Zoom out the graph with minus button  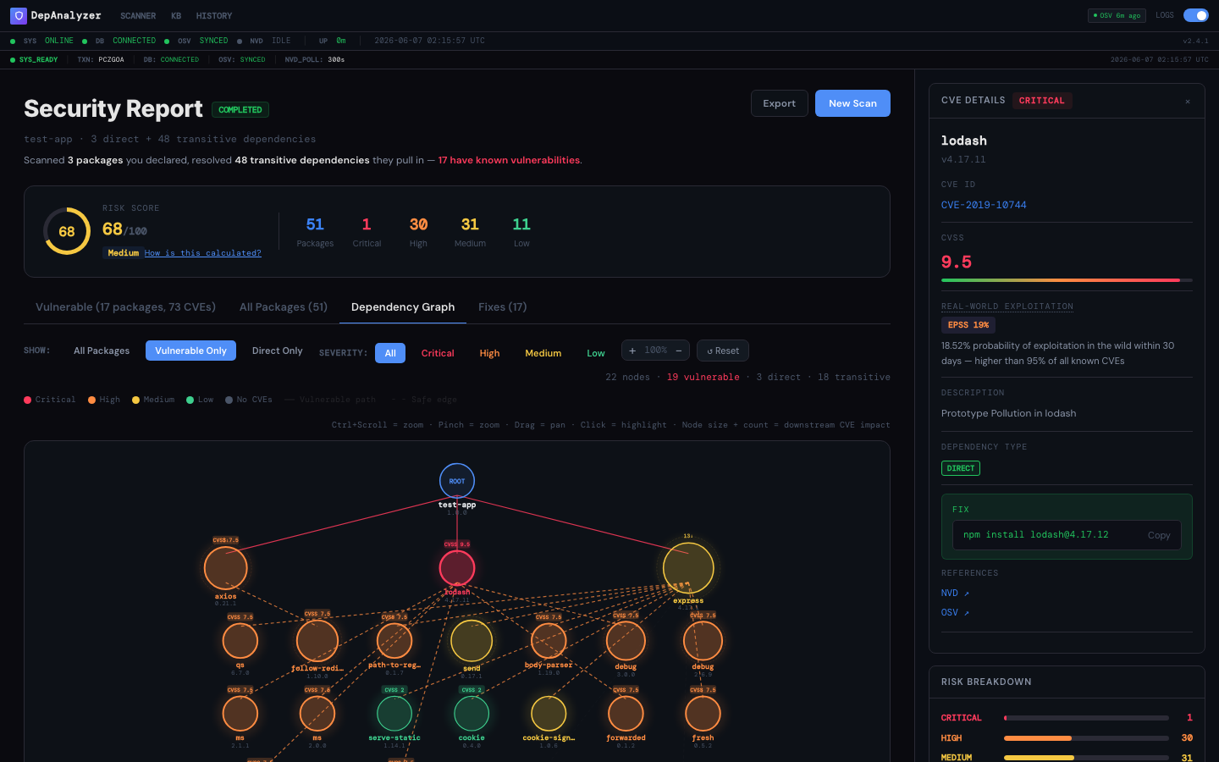[x=678, y=351]
